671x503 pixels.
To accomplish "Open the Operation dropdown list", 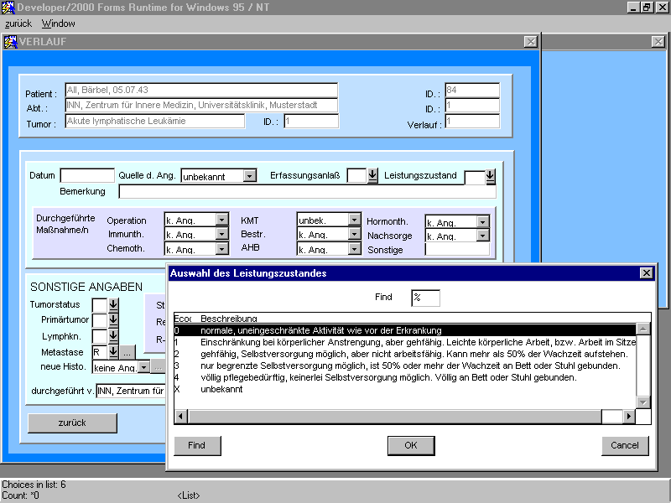I will [221, 220].
